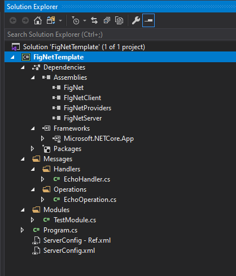Select the FigNetServer assembly reference
The height and width of the screenshot is (276, 236).
(x=83, y=118)
